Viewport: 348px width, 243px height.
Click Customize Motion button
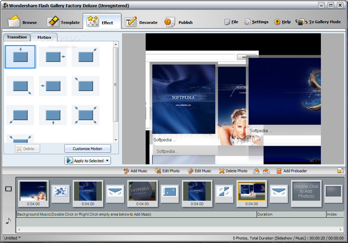[x=88, y=148]
